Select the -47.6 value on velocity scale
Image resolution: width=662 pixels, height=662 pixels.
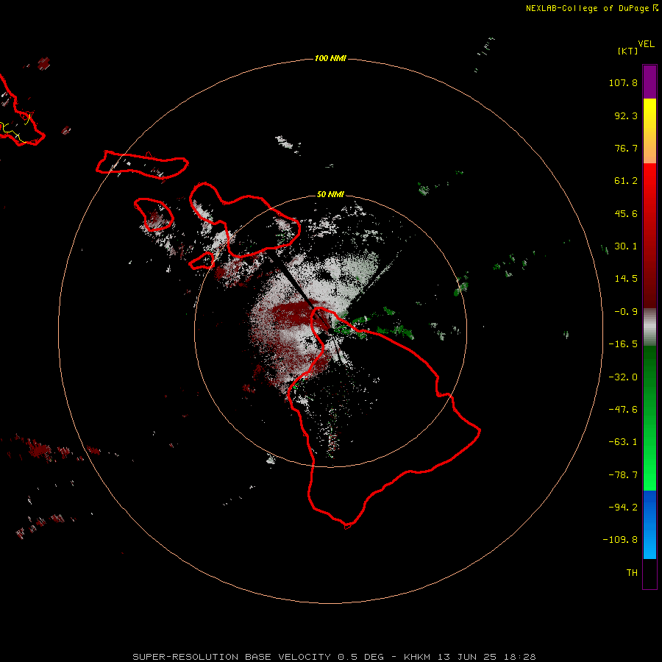(623, 410)
